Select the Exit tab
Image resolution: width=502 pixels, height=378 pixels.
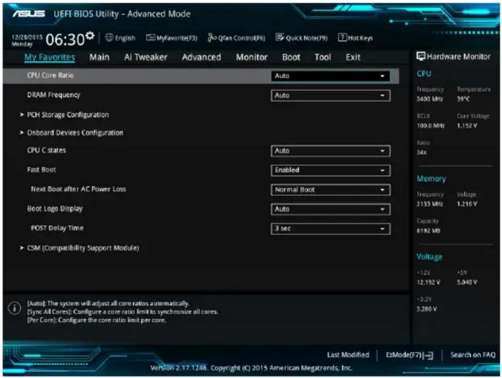coord(353,57)
